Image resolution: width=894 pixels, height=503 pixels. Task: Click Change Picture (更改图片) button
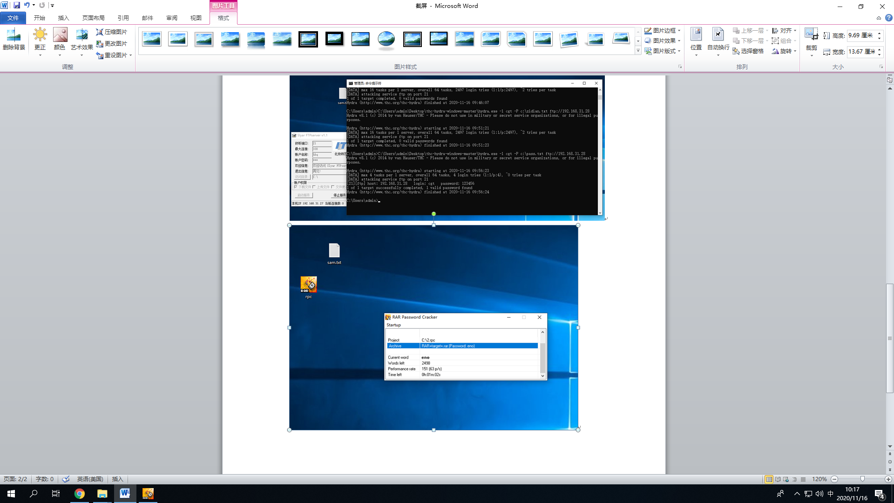coord(112,43)
